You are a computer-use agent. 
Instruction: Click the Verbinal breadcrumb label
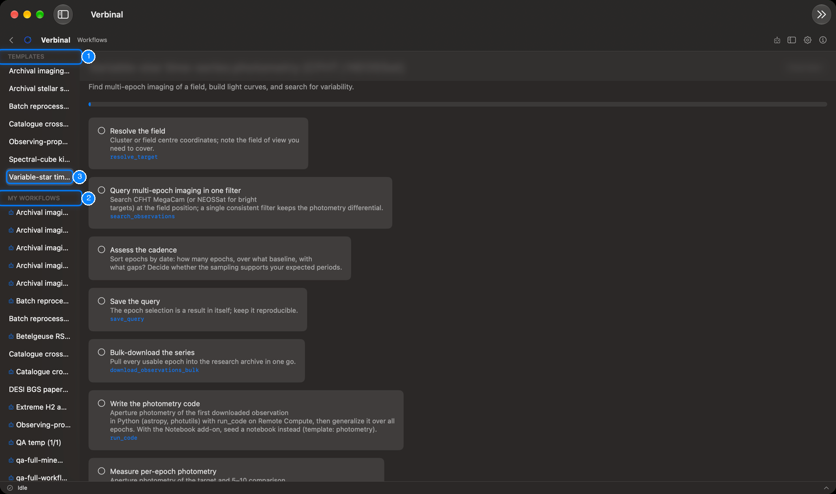pyautogui.click(x=56, y=40)
